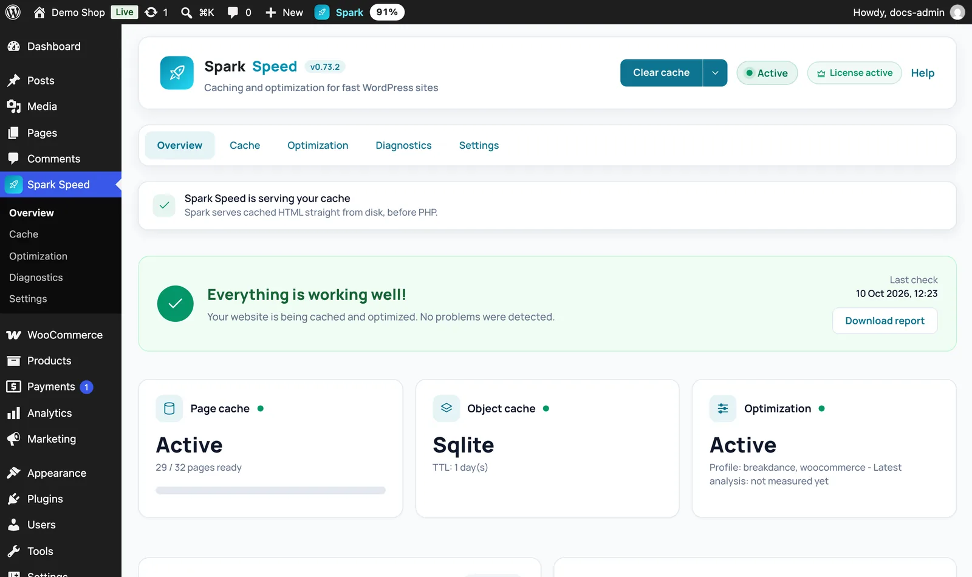Click the Analytics bar chart icon
This screenshot has width=972, height=577.
[x=13, y=413]
